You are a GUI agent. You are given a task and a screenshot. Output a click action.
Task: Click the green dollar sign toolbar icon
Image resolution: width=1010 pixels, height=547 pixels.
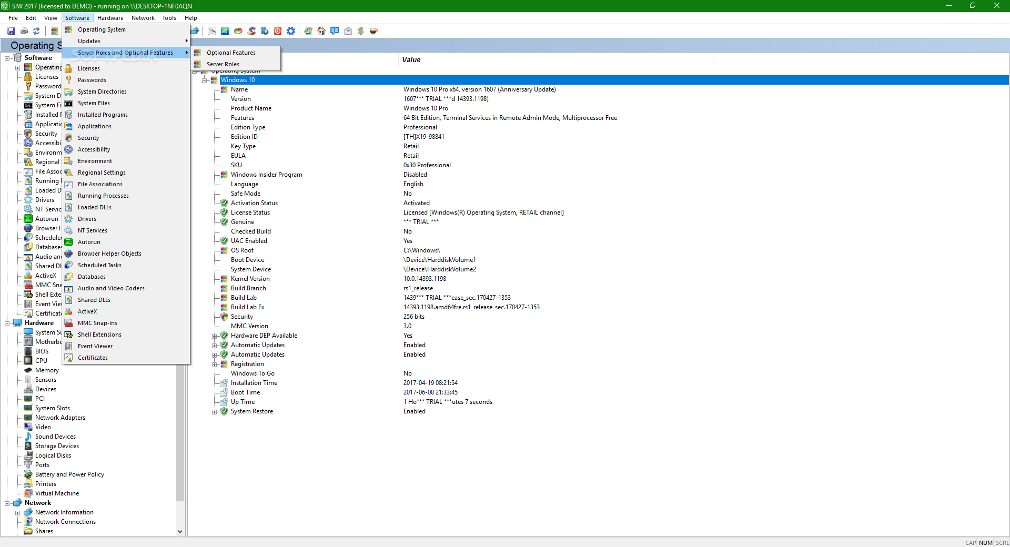[361, 31]
